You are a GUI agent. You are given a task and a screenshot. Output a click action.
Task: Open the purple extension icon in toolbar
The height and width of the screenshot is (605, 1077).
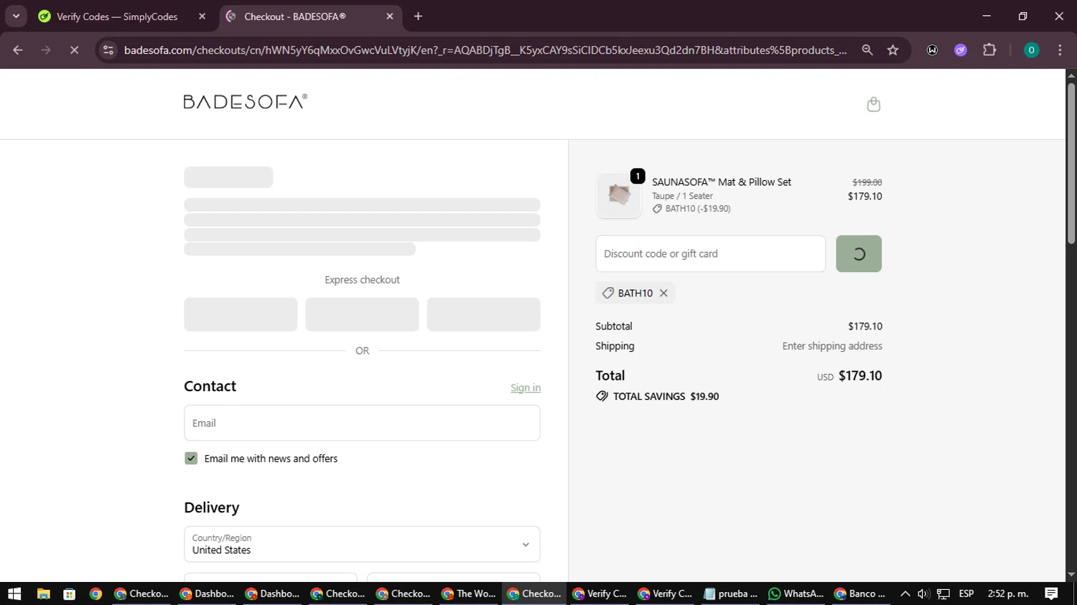tap(961, 50)
